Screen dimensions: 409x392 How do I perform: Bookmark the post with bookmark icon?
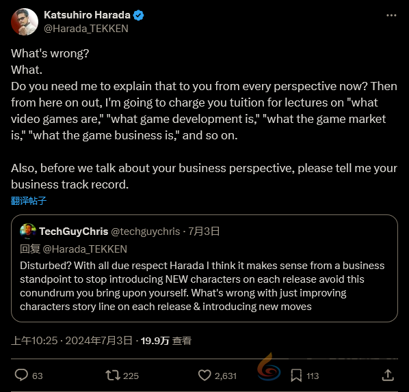[296, 376]
